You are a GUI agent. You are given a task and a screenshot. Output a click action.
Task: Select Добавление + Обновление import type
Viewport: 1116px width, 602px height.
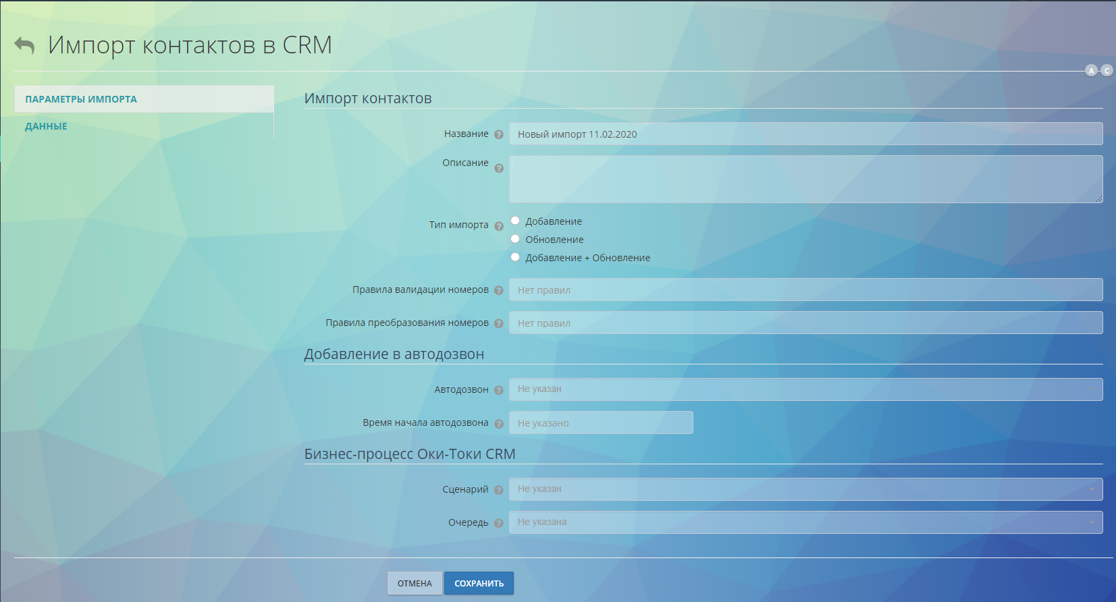click(x=515, y=257)
